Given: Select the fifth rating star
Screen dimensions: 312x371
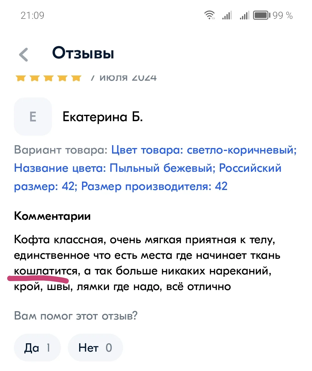Looking at the screenshot, I should tap(76, 77).
